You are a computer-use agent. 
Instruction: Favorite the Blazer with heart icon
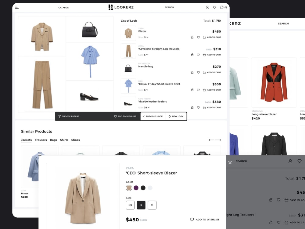pyautogui.click(x=198, y=37)
